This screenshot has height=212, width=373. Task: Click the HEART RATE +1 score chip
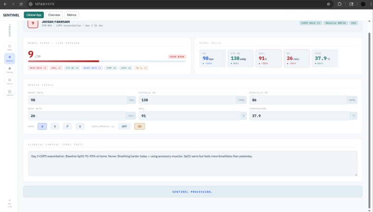[92, 68]
